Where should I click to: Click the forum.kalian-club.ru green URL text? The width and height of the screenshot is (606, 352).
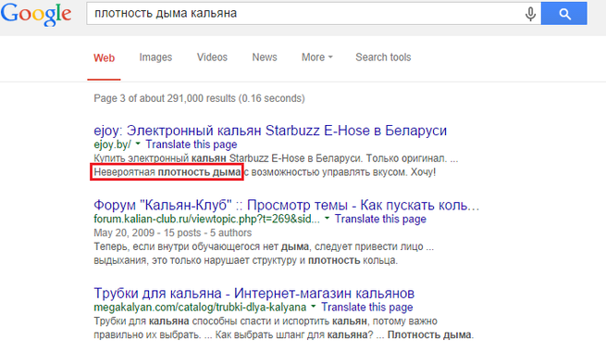[206, 219]
